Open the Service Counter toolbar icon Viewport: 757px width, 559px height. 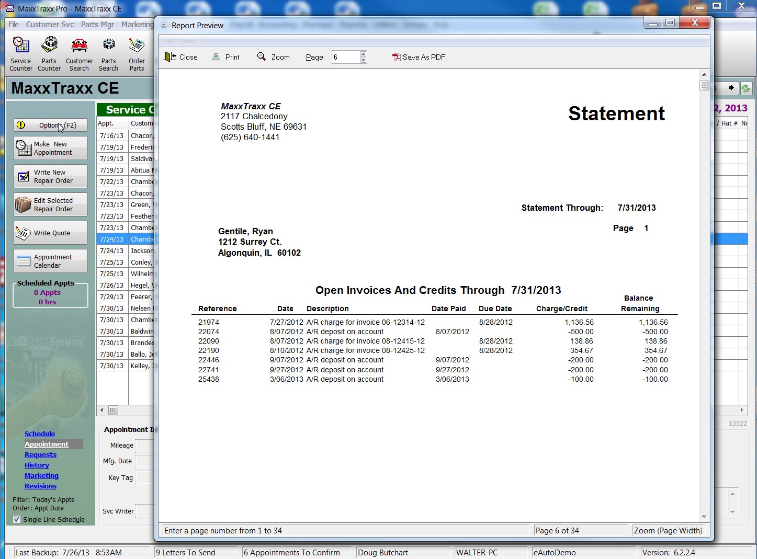[x=21, y=54]
